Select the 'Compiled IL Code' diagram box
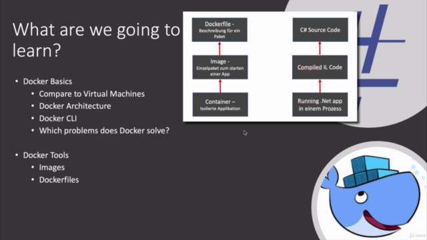Viewport: 427px width, 240px height. click(x=320, y=67)
